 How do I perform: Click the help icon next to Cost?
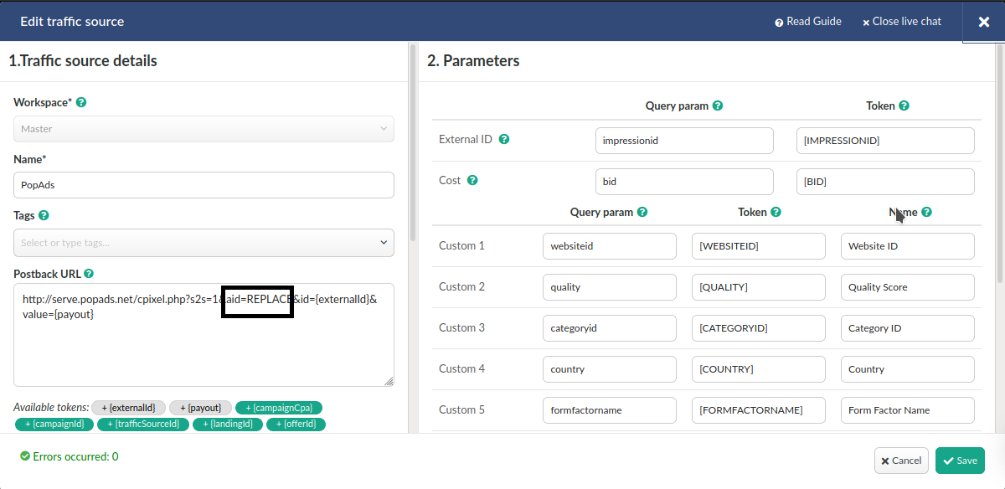pos(472,181)
